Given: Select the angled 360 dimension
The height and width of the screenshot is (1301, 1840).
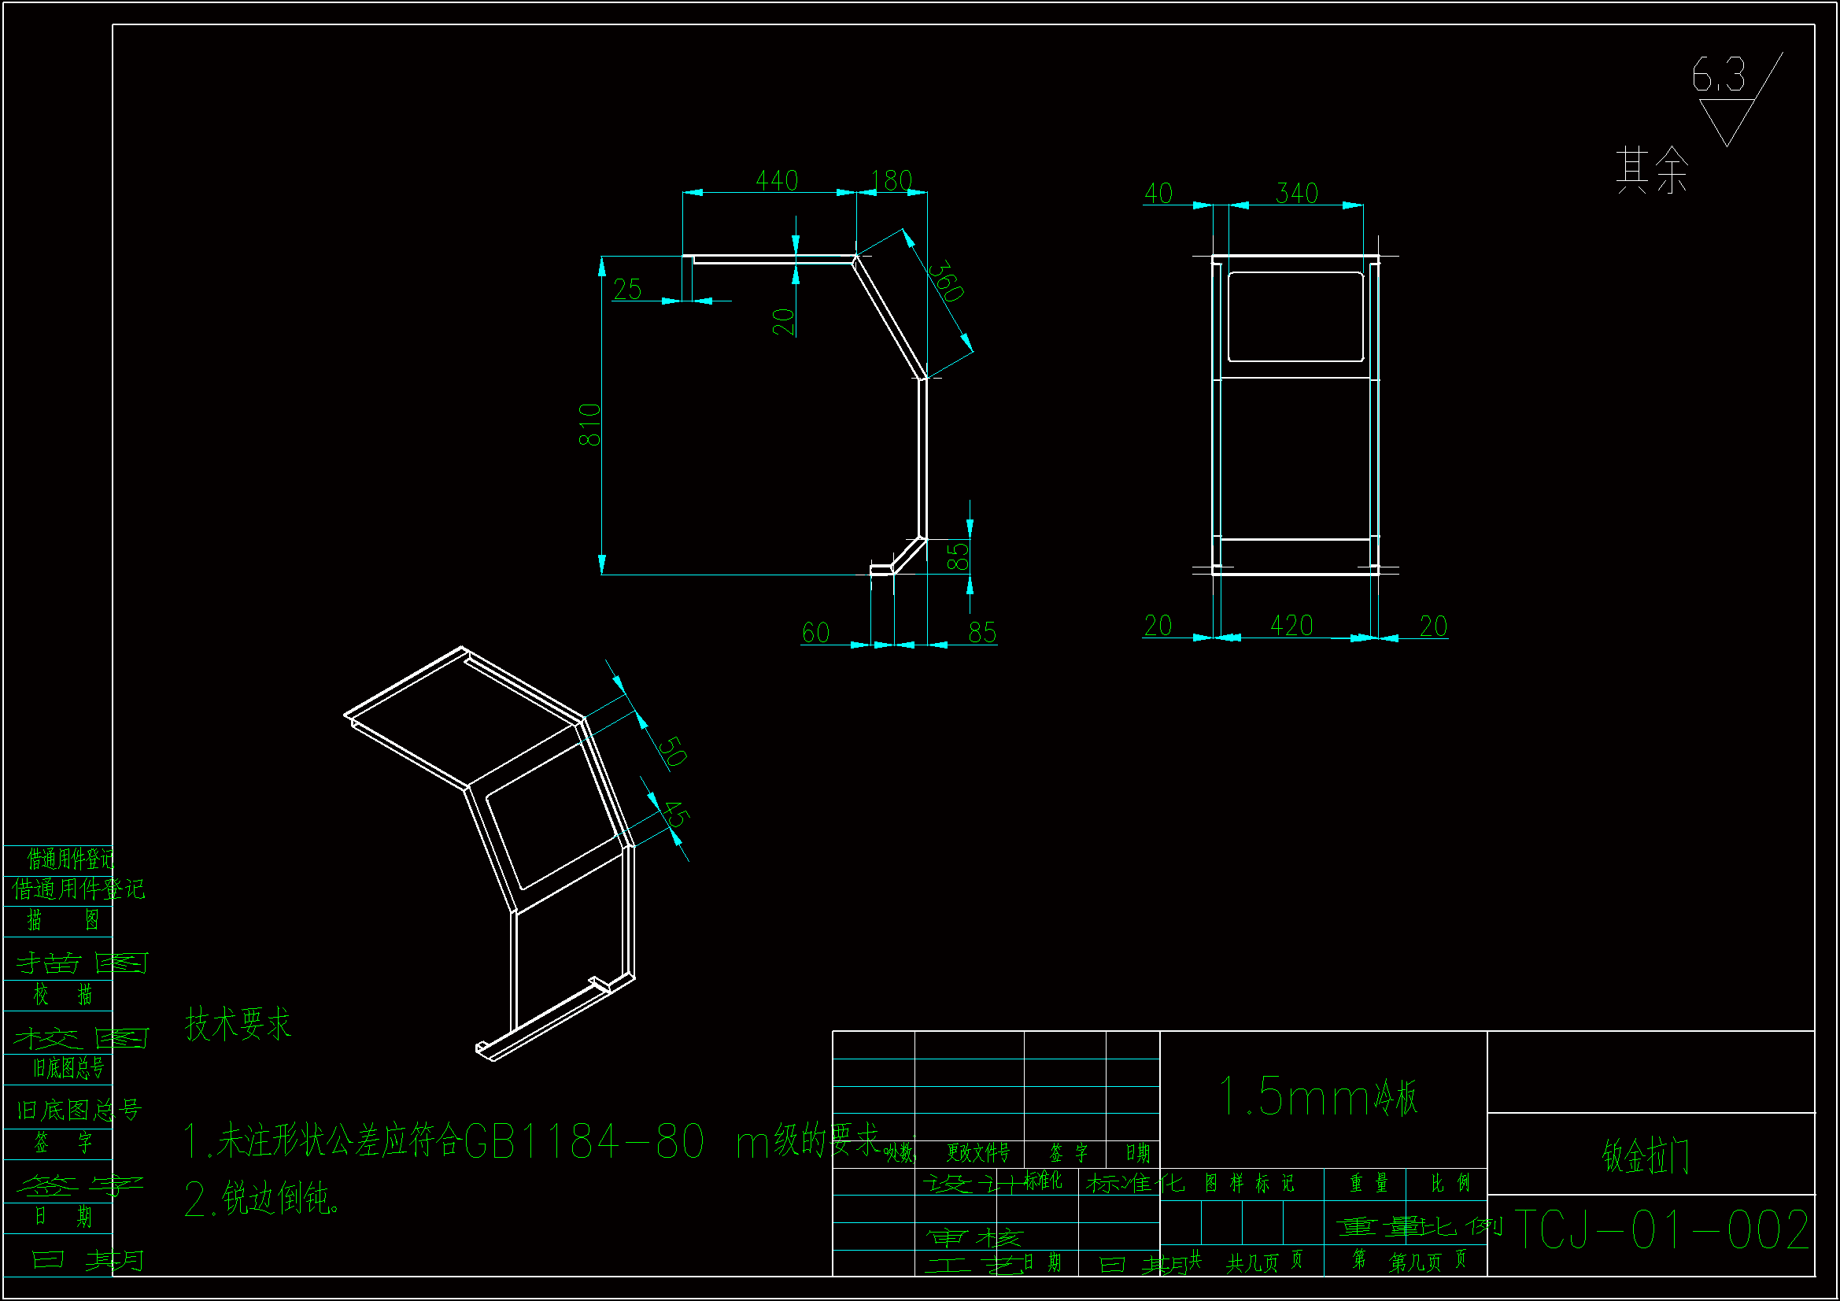Looking at the screenshot, I should click(x=946, y=280).
